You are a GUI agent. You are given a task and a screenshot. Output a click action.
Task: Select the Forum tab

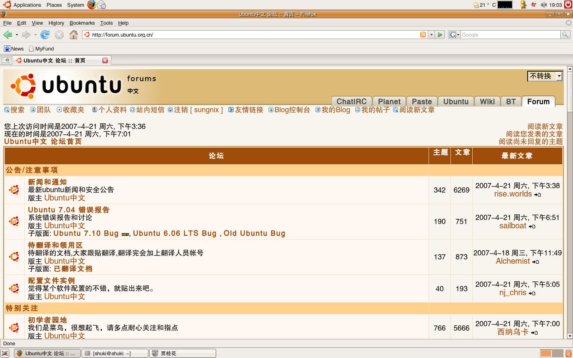click(x=538, y=101)
